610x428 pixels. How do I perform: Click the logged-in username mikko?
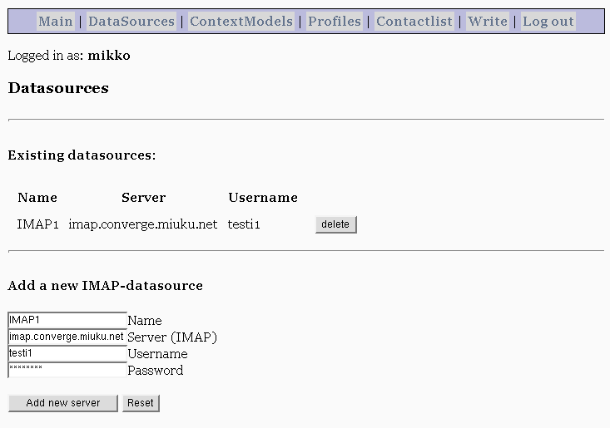pos(109,55)
